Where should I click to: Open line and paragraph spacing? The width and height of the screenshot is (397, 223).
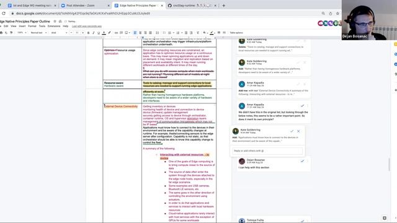point(157,33)
